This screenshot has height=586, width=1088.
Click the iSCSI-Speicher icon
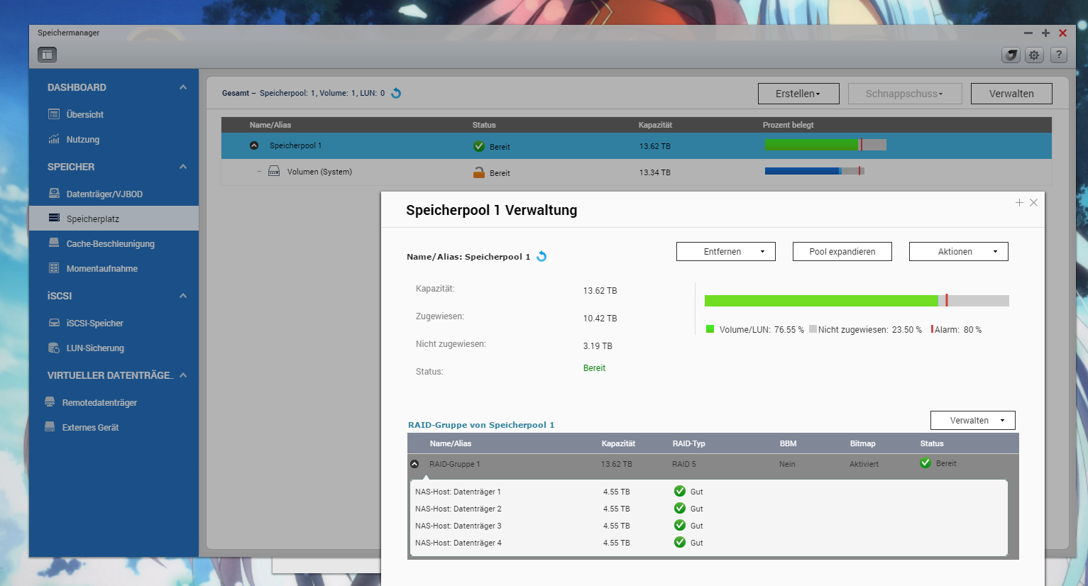coord(53,323)
